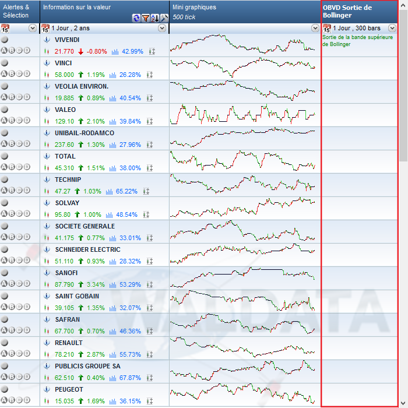
Task: Open the hammer settings tool icon
Action: 164,18
